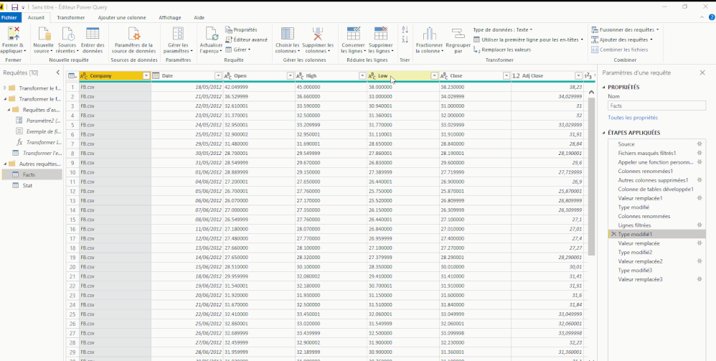Open Sources récentes icon
Viewport: 716px width, 361px height.
67,34
